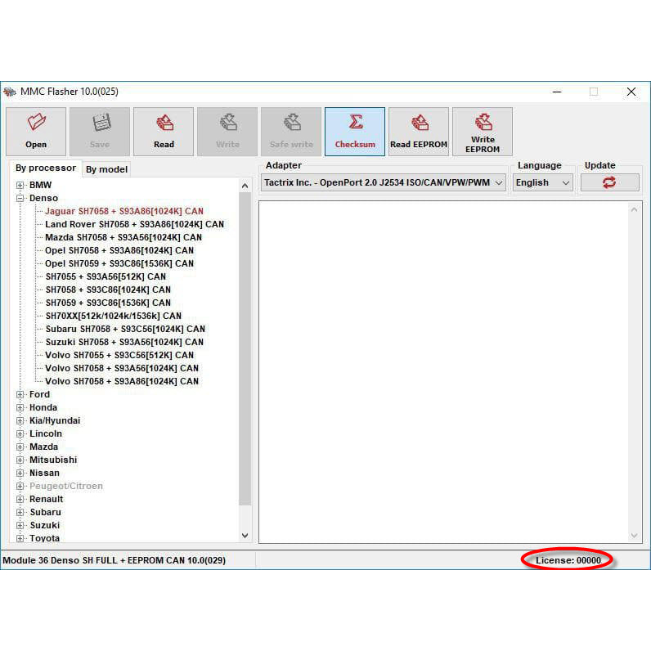Expand the Lincoln tree node

20,433
